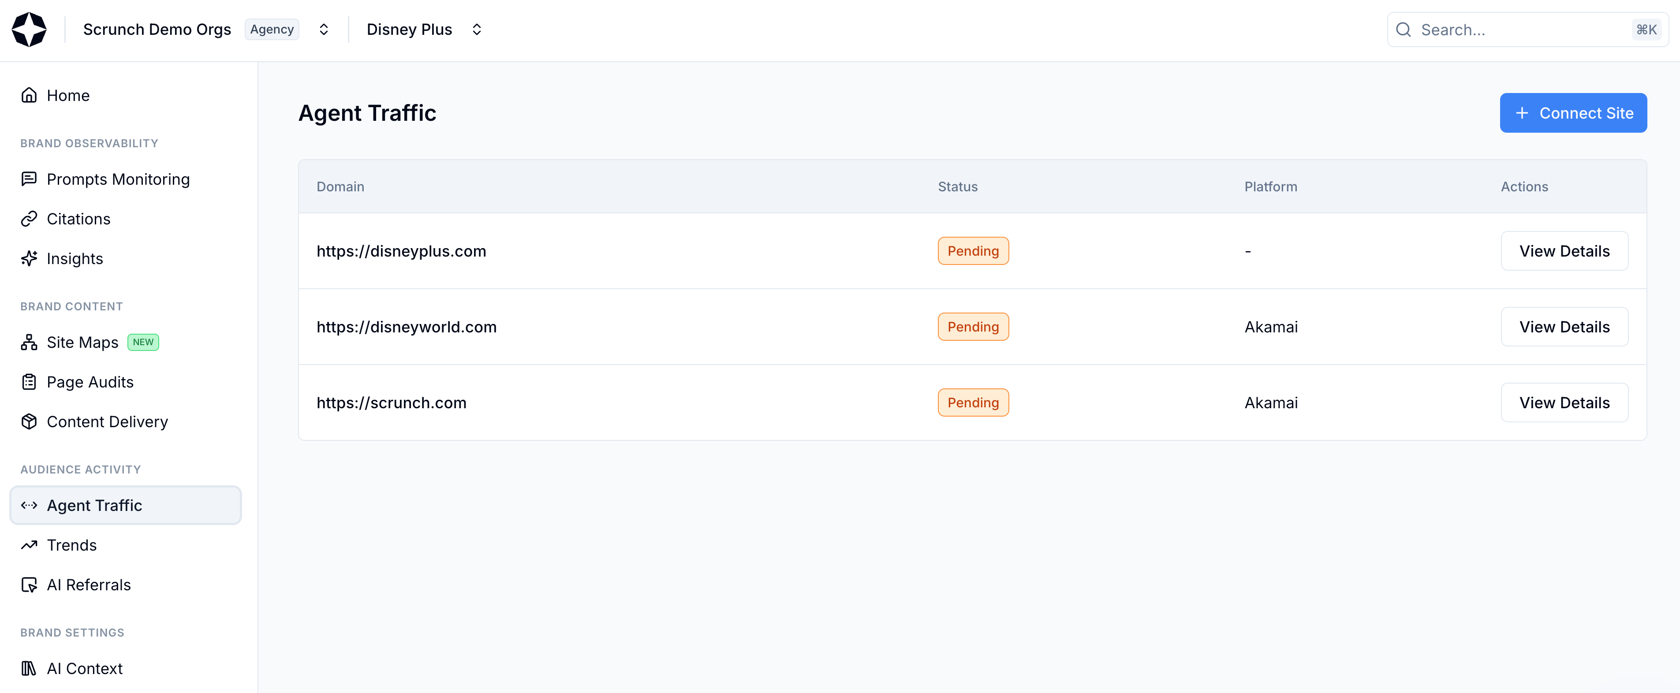Screen dimensions: 1680x693
Task: Click the Agency badge
Action: [x=272, y=30]
